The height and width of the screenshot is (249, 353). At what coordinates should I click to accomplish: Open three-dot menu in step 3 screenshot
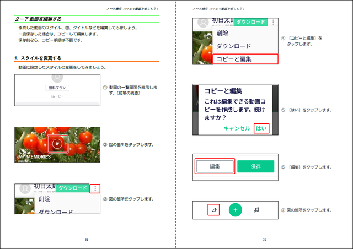[x=95, y=188]
